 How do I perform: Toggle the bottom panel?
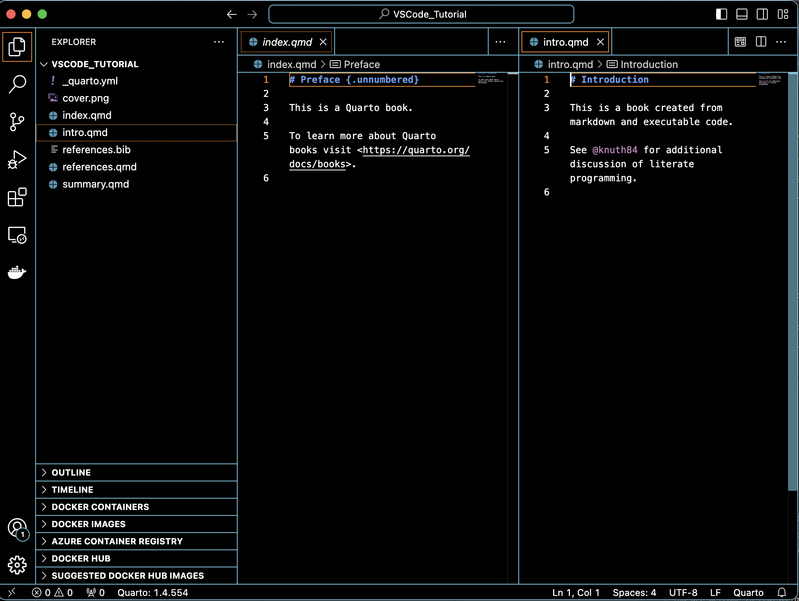tap(742, 14)
